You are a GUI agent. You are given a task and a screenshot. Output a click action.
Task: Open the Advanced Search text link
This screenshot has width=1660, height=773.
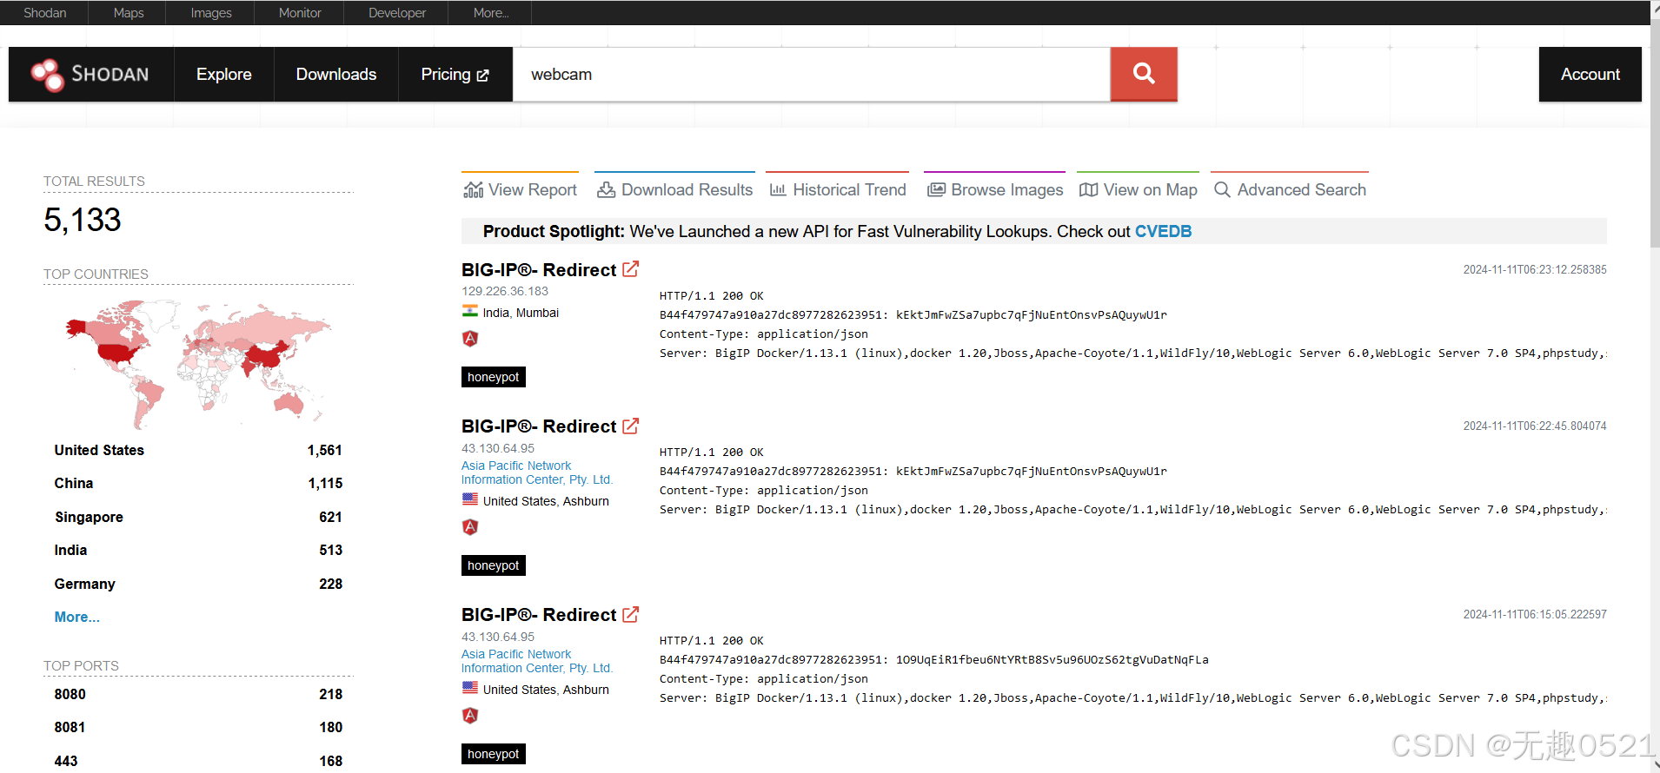(1302, 189)
